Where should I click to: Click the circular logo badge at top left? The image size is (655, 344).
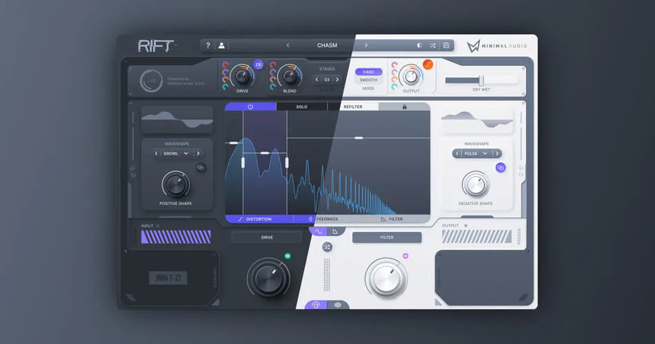pyautogui.click(x=151, y=81)
